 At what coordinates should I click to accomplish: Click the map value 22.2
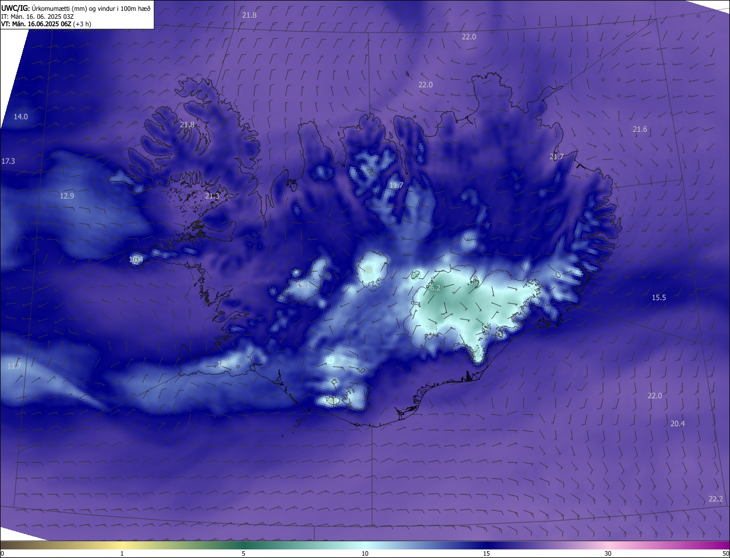click(x=716, y=499)
